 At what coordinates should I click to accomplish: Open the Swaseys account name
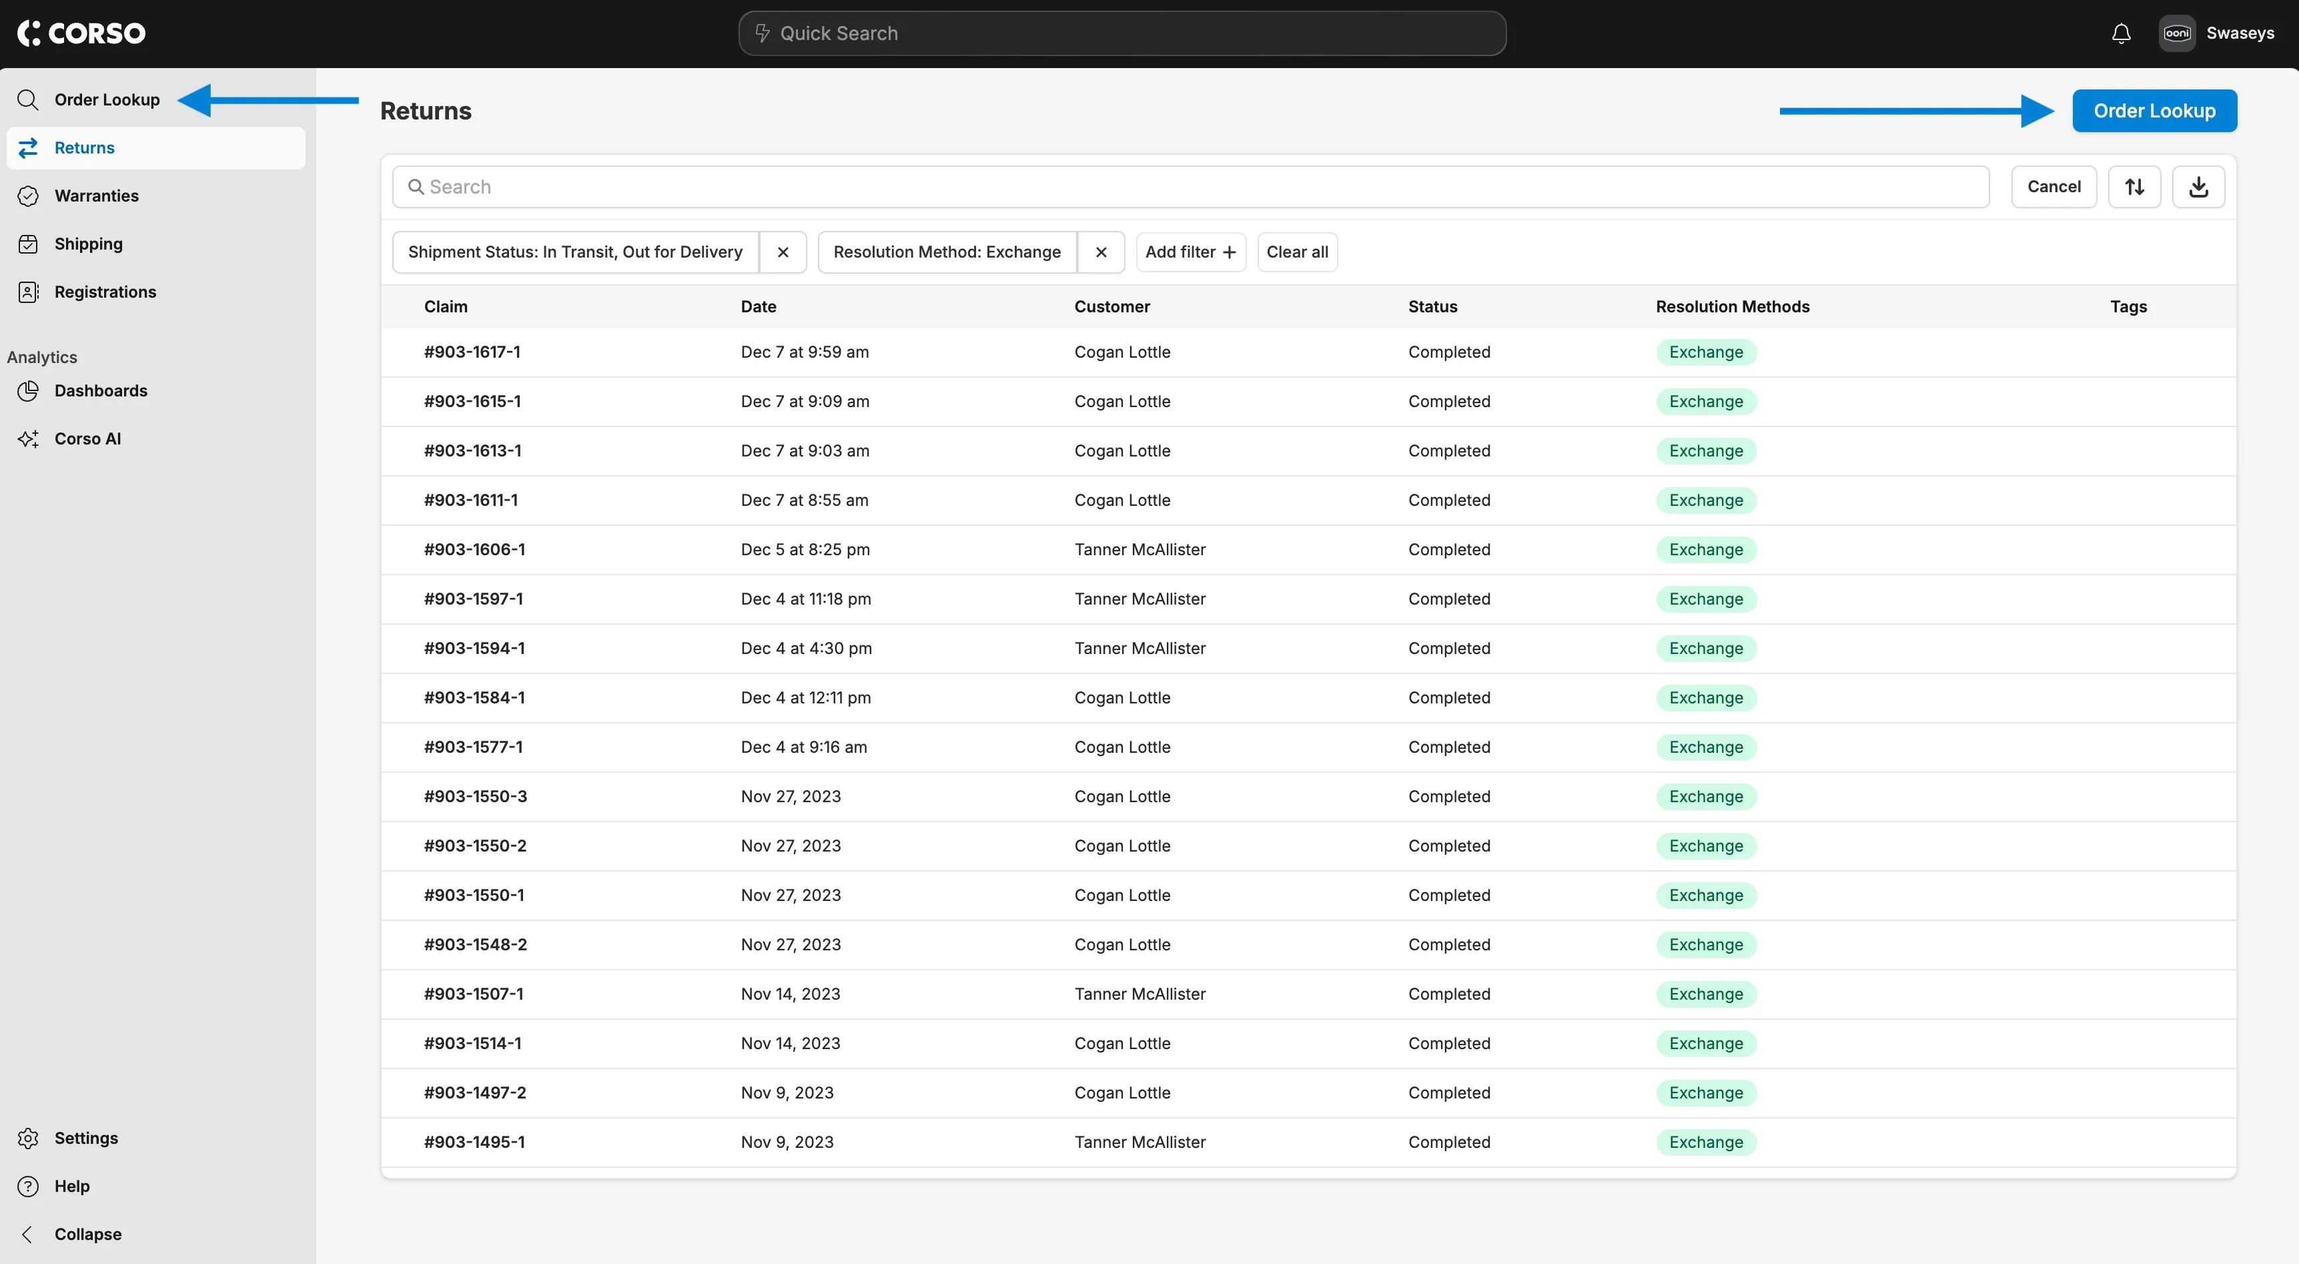coord(2240,33)
